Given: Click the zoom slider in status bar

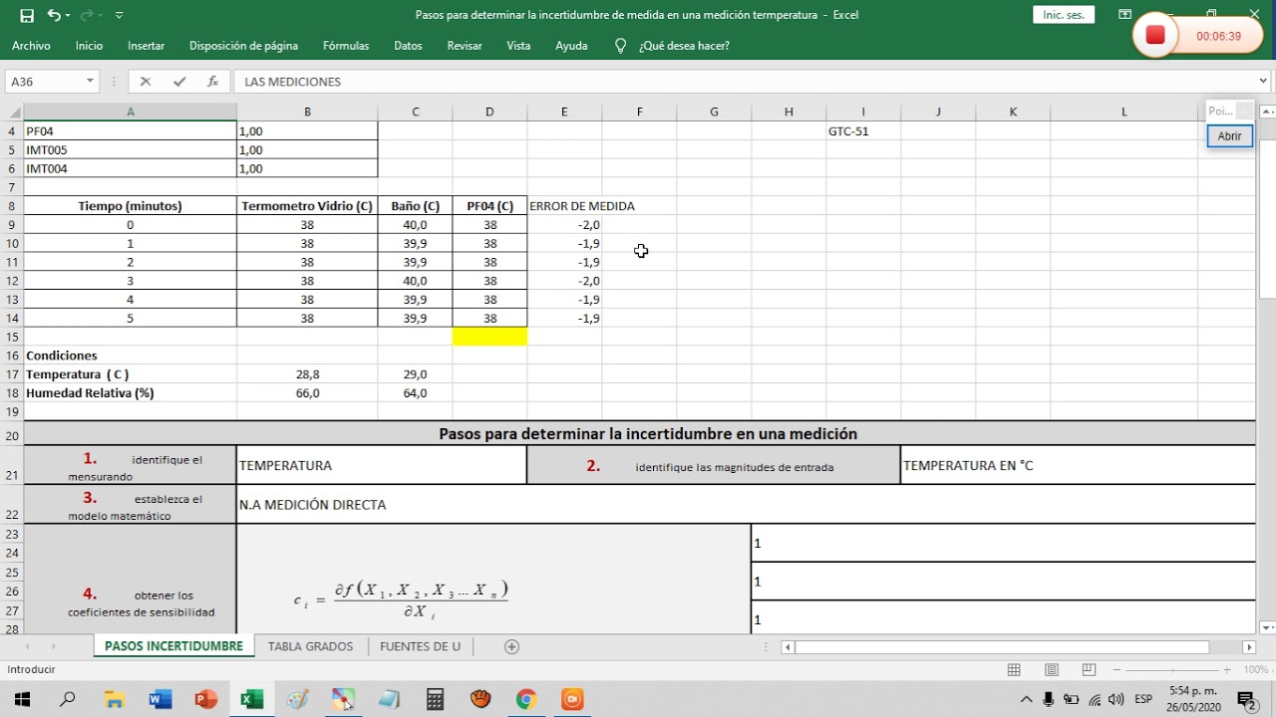Looking at the screenshot, I should pyautogui.click(x=1172, y=670).
